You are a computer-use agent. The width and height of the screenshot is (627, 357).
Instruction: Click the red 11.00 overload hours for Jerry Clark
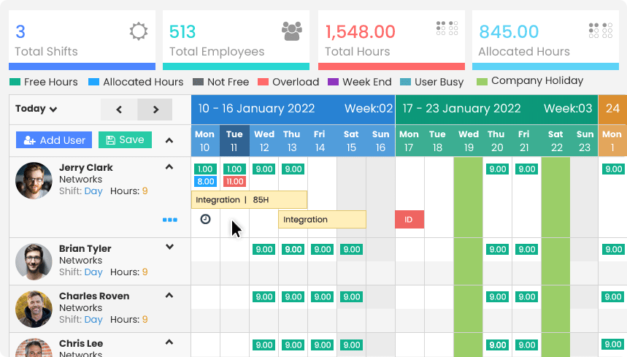point(235,182)
